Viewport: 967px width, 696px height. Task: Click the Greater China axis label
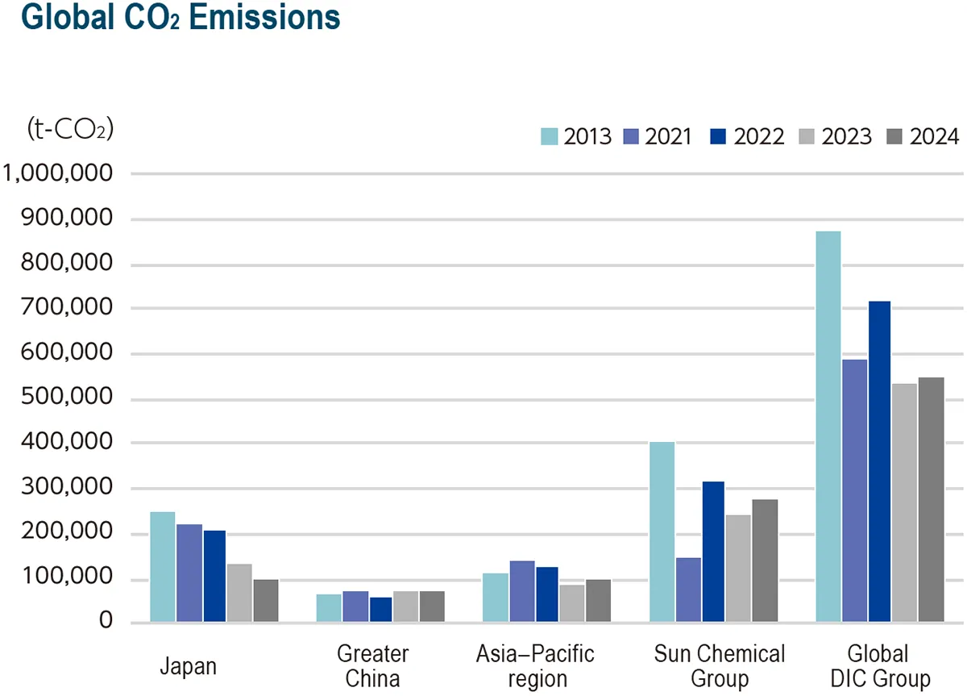372,665
